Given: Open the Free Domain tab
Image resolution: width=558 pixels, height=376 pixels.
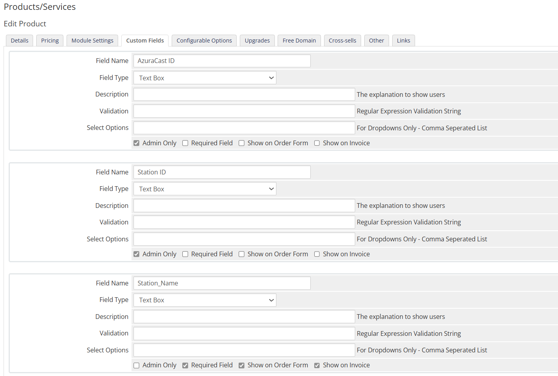Looking at the screenshot, I should pyautogui.click(x=299, y=41).
